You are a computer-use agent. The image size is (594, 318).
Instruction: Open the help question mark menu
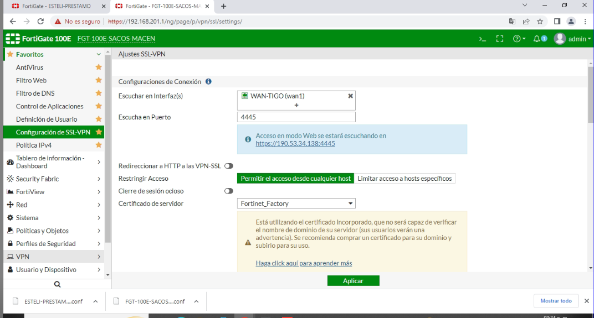coord(519,39)
